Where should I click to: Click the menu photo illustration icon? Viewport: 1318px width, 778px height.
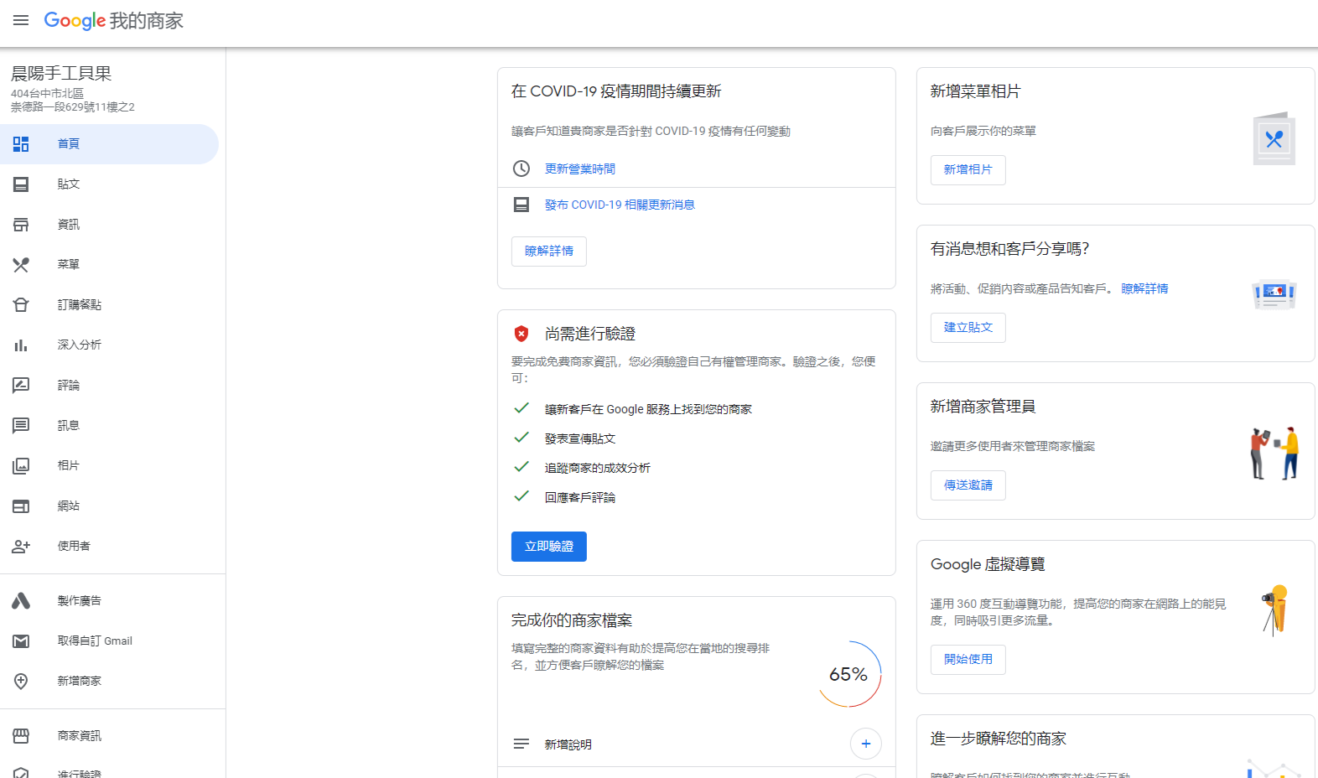click(1274, 138)
